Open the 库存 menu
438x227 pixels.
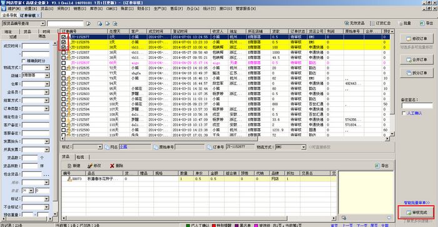tap(96, 9)
